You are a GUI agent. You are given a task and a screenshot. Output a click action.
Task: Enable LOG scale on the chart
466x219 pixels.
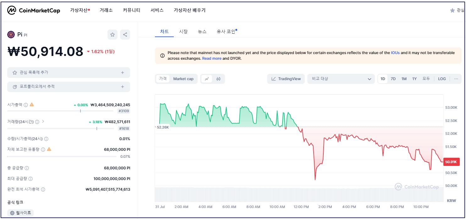(x=442, y=79)
